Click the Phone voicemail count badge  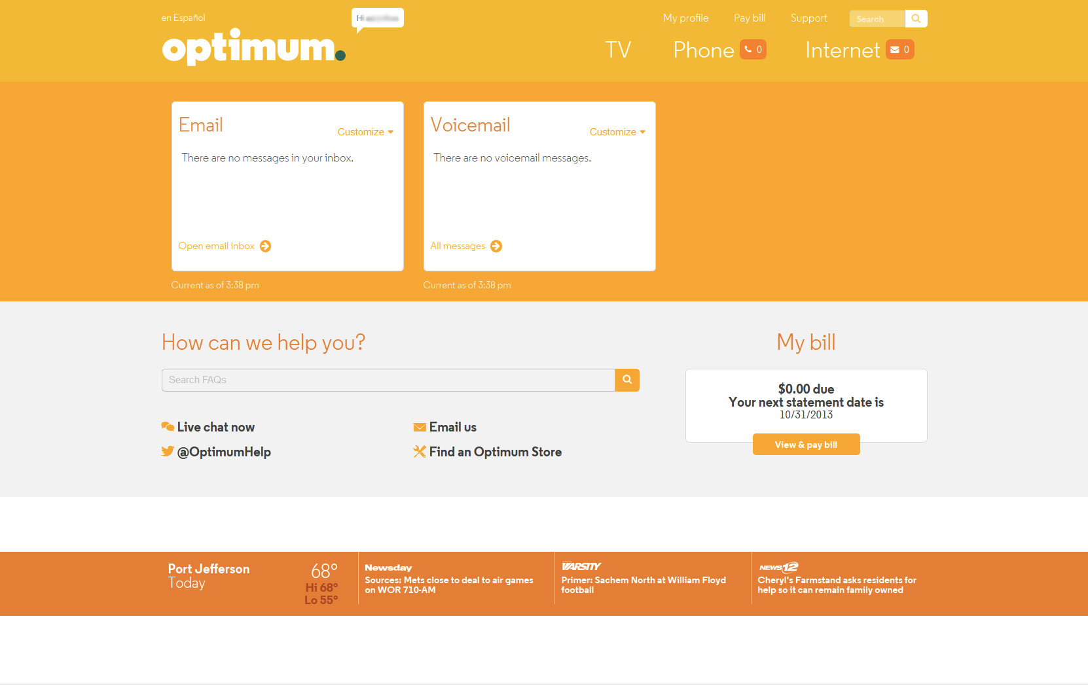pos(753,50)
